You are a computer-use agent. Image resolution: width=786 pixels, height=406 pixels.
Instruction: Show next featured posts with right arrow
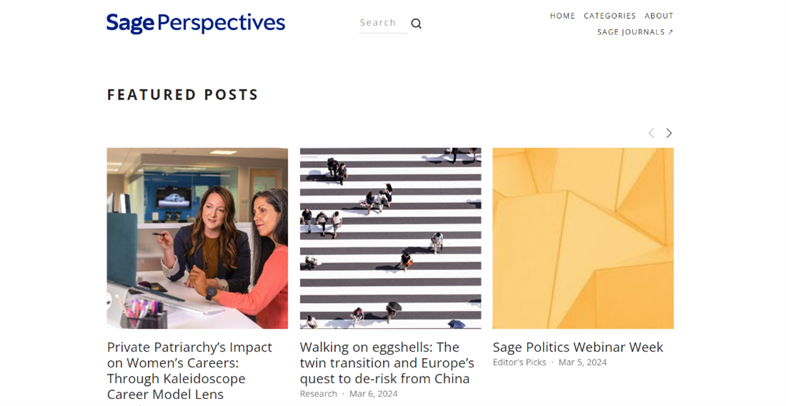pos(669,133)
